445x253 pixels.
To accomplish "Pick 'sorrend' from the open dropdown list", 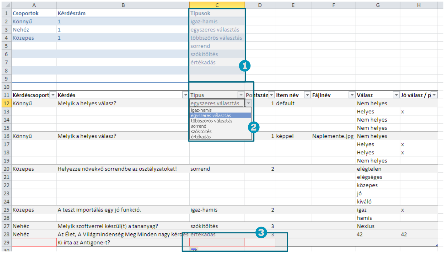I will click(x=199, y=126).
